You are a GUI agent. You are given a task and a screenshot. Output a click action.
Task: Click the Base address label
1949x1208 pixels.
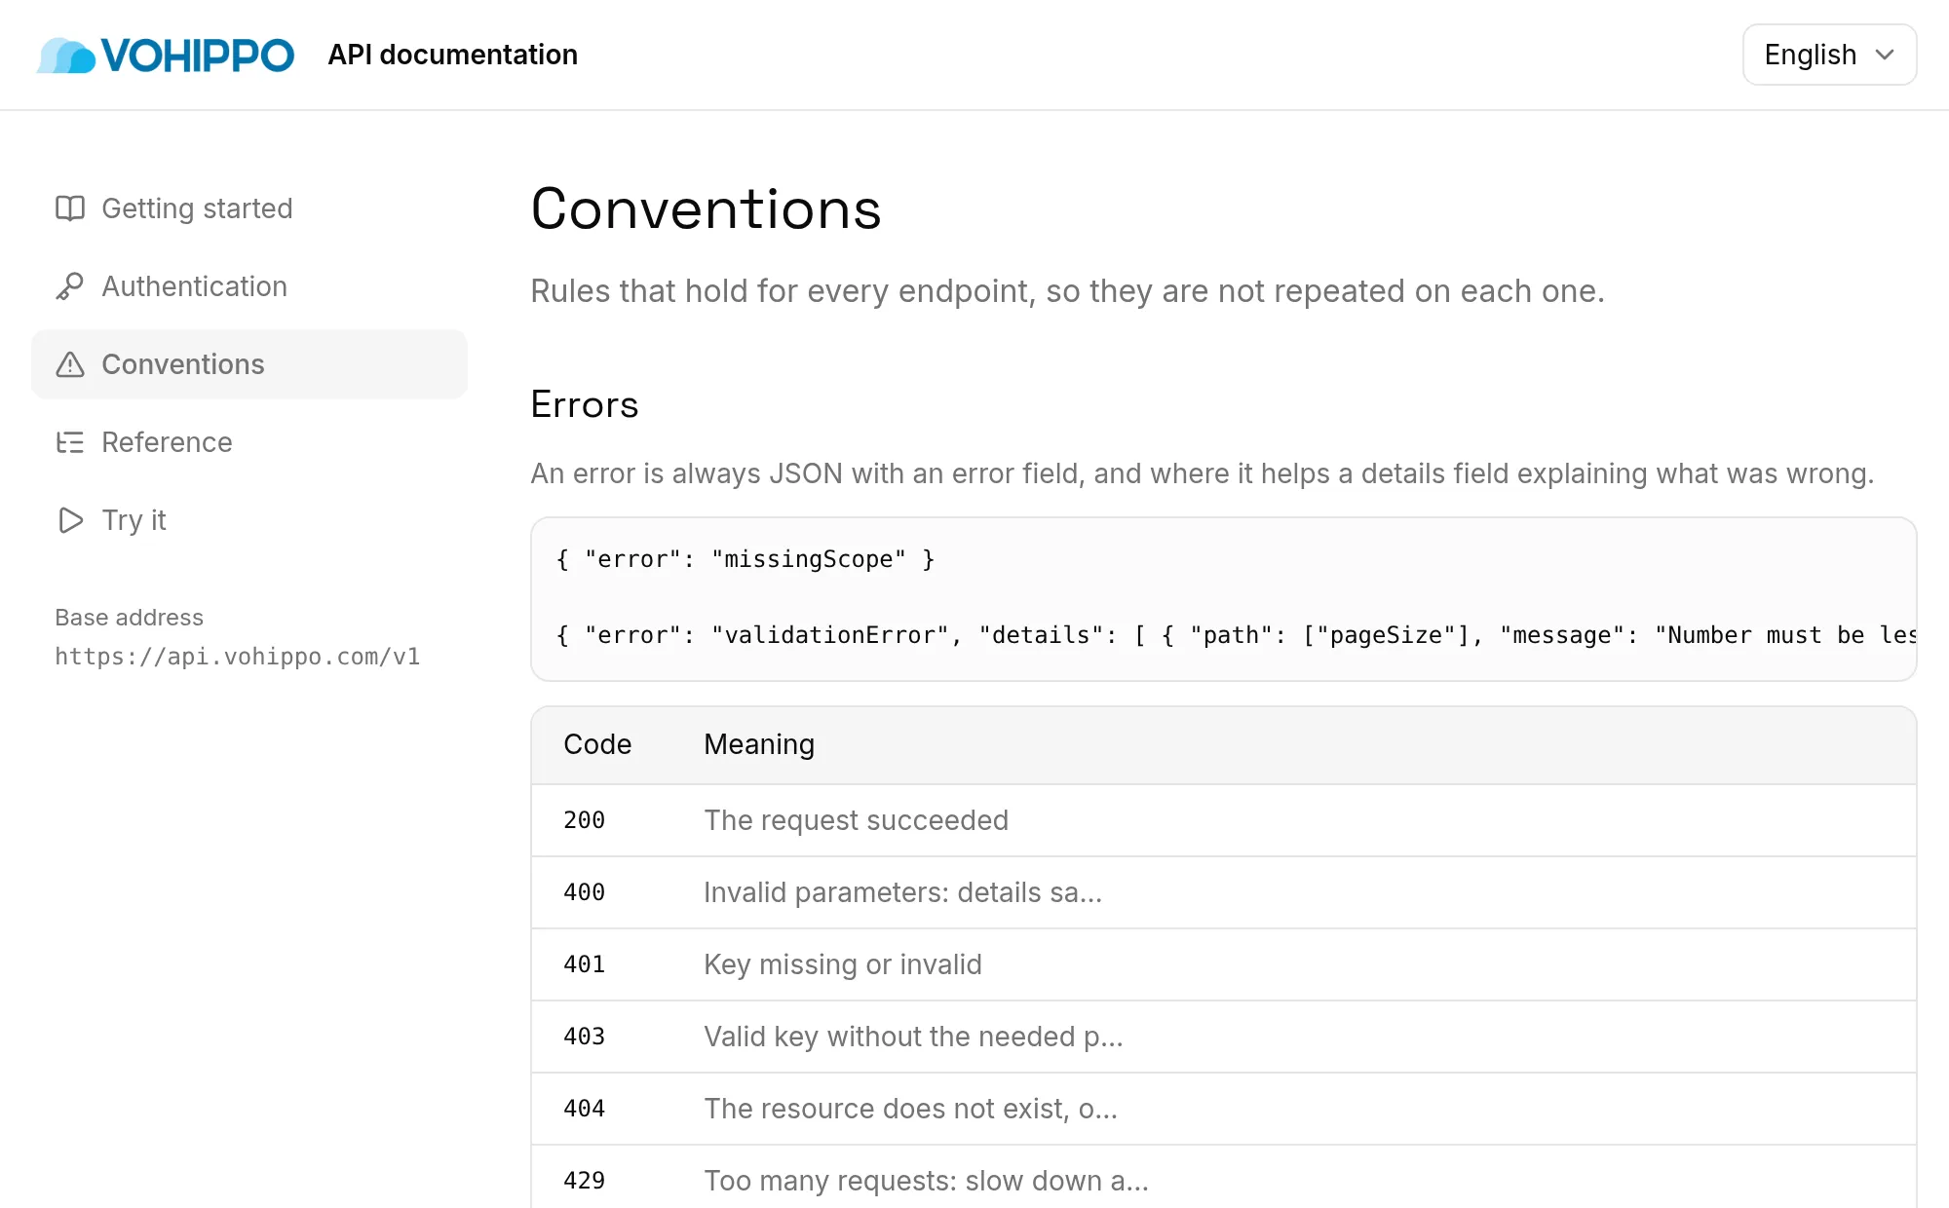coord(130,618)
